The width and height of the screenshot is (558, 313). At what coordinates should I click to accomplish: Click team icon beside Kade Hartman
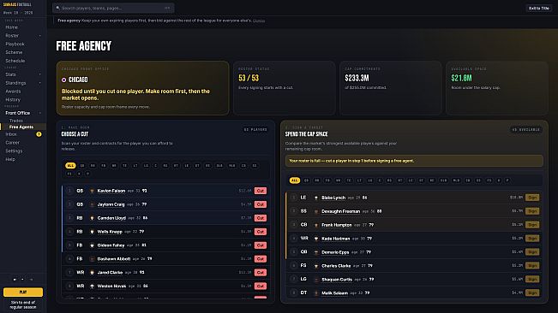coord(316,239)
